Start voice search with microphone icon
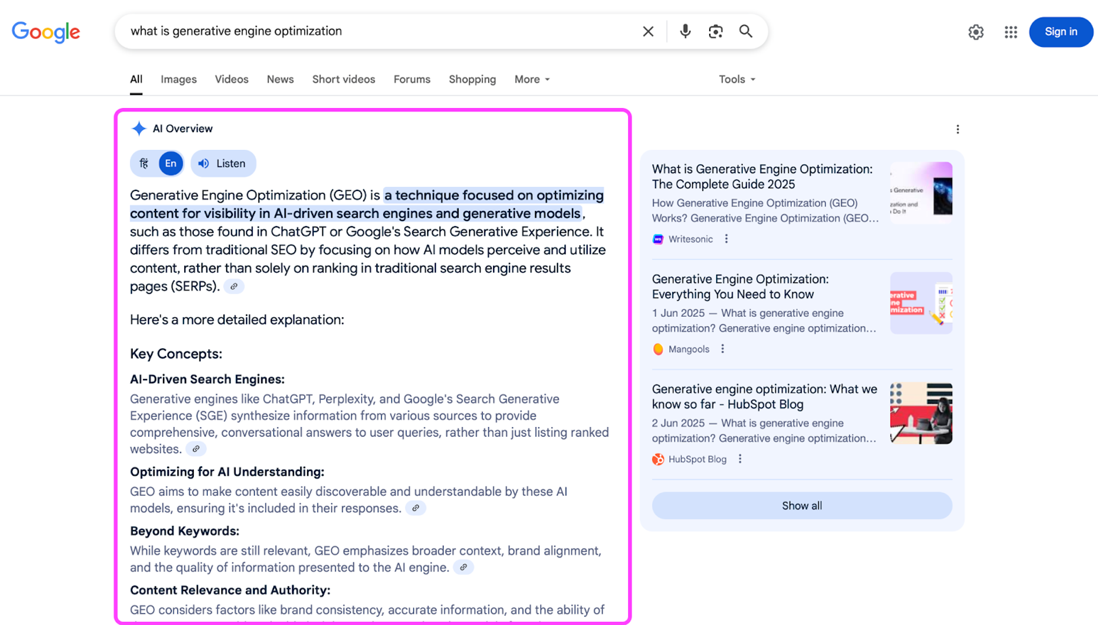The image size is (1098, 625). (x=685, y=31)
